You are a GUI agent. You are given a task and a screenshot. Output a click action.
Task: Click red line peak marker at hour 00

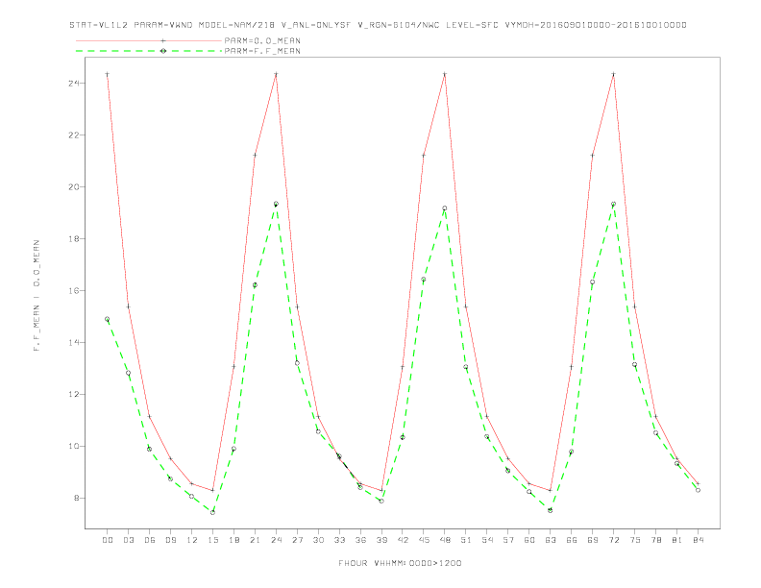108,74
